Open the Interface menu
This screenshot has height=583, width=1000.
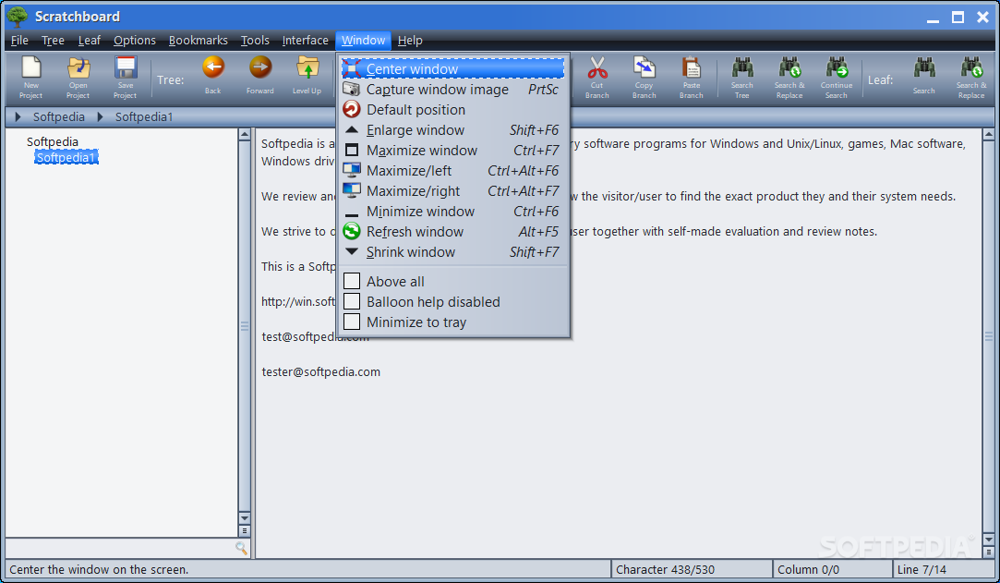306,40
